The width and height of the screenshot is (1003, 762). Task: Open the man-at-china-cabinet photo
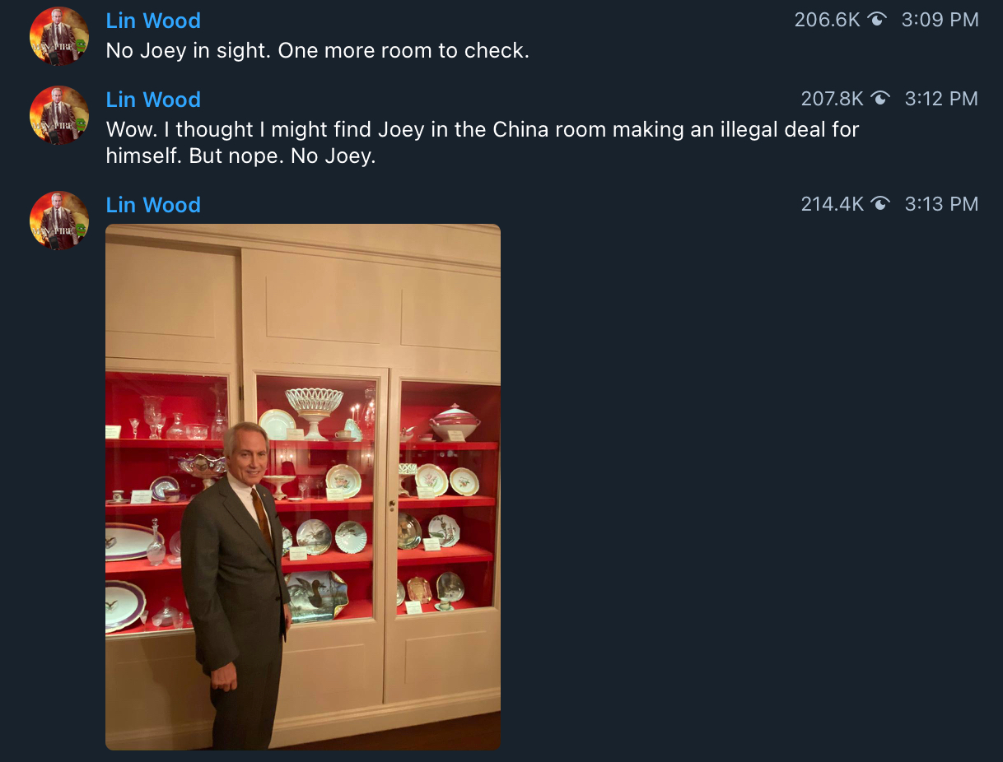(303, 487)
